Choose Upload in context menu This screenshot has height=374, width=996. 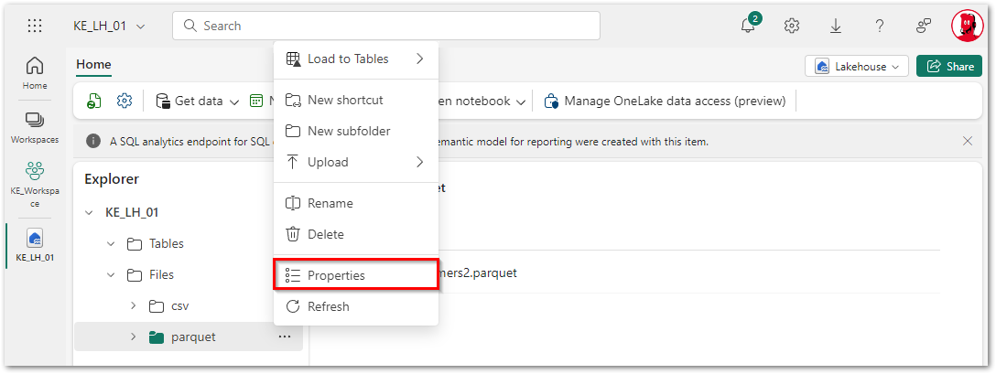356,163
